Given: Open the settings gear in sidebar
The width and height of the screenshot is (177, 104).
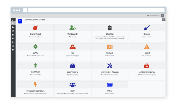Looking at the screenshot, I should (x=13, y=50).
